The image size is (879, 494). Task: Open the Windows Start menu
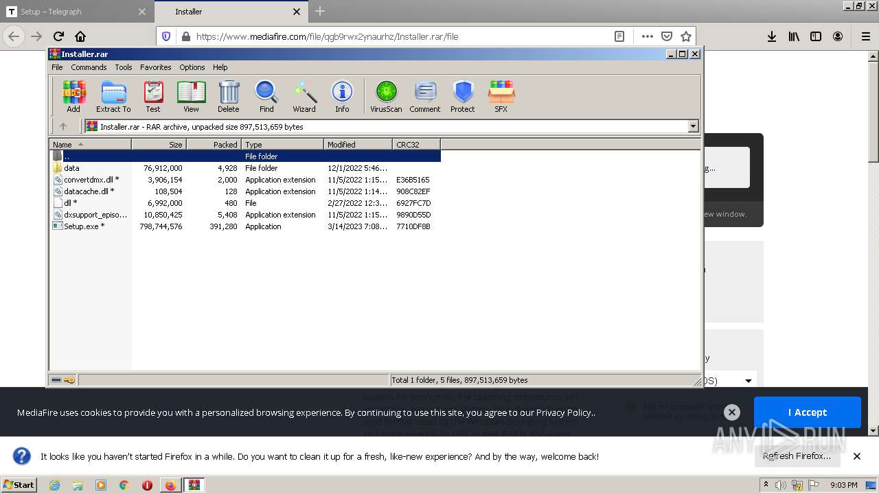(x=19, y=484)
